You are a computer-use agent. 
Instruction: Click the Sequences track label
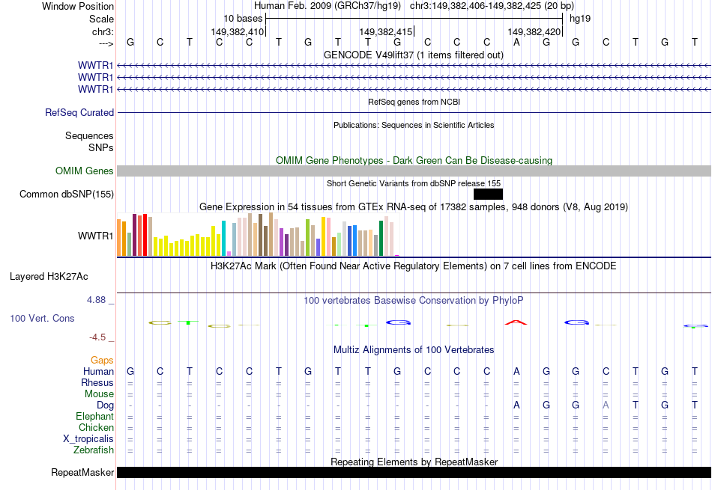click(x=89, y=135)
